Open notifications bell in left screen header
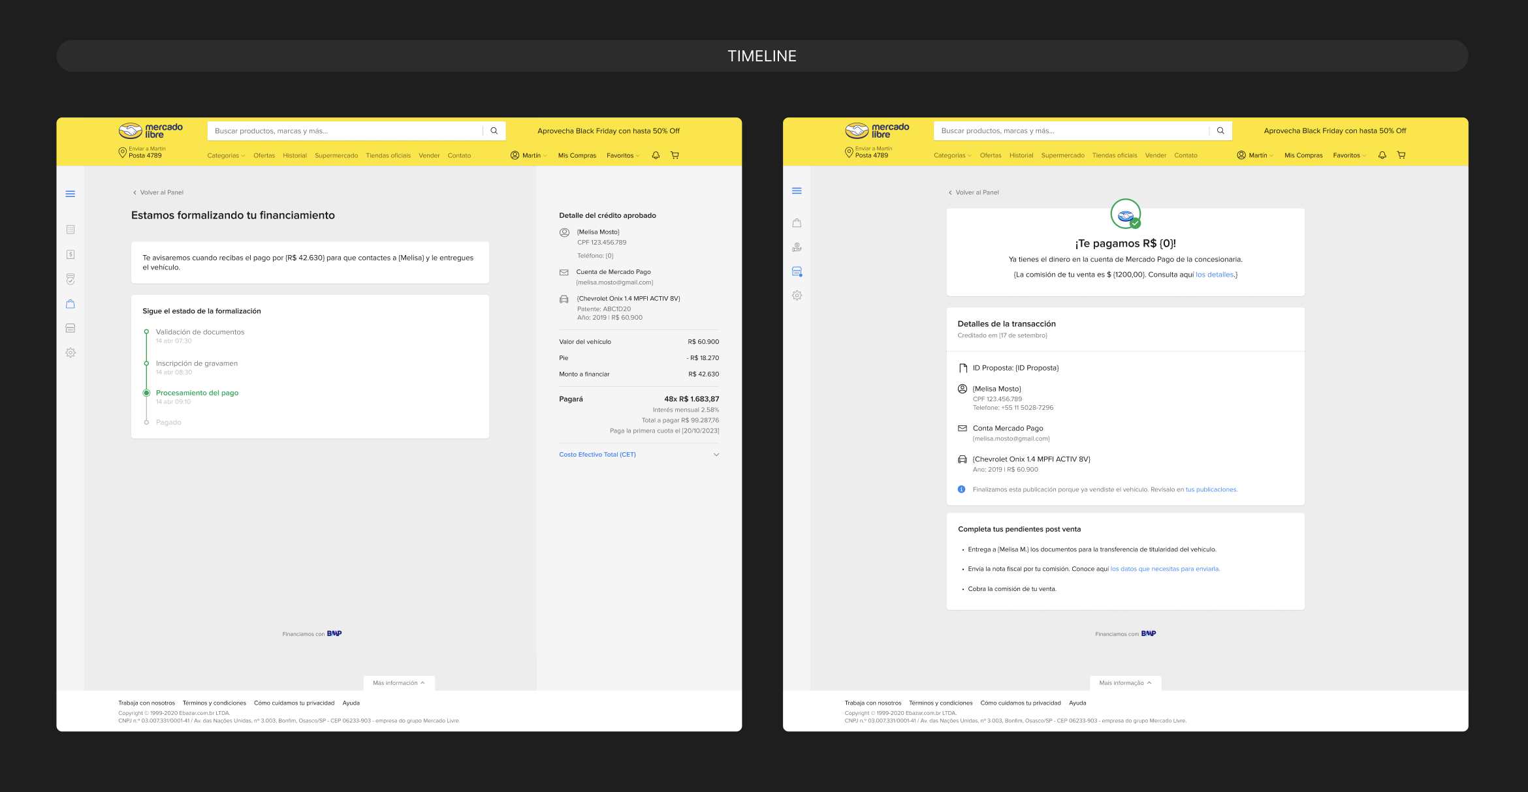The height and width of the screenshot is (792, 1528). click(x=656, y=155)
